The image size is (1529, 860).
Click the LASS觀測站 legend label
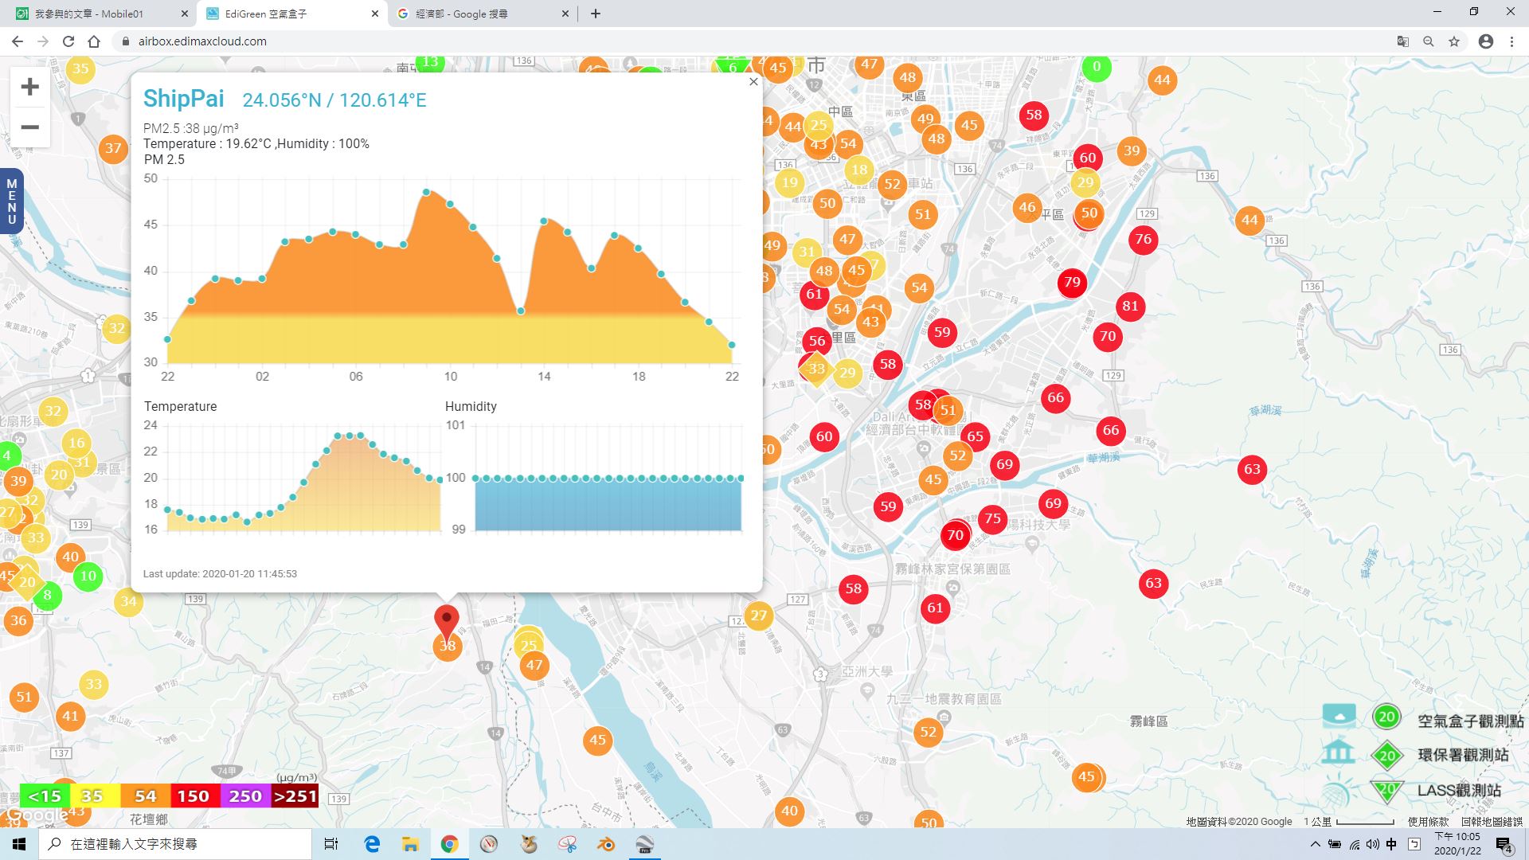tap(1459, 790)
